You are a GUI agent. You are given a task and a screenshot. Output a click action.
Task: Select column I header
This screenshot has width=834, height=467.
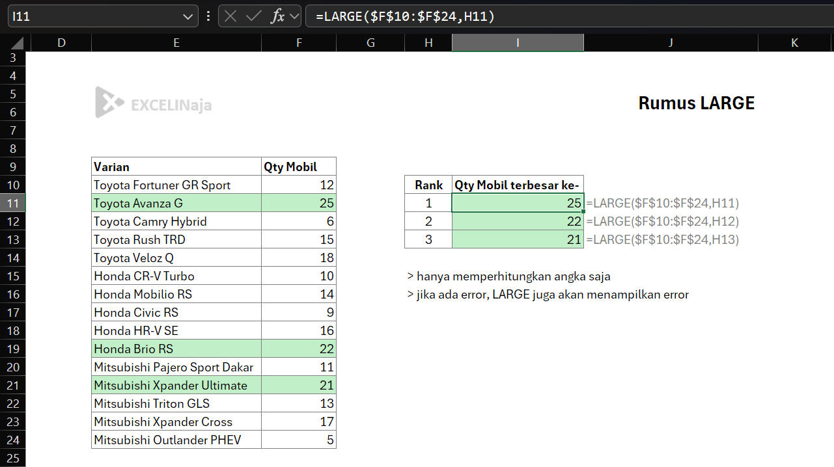coord(518,43)
